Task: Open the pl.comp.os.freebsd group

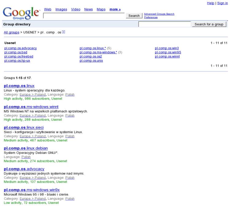Action: [x=19, y=56]
